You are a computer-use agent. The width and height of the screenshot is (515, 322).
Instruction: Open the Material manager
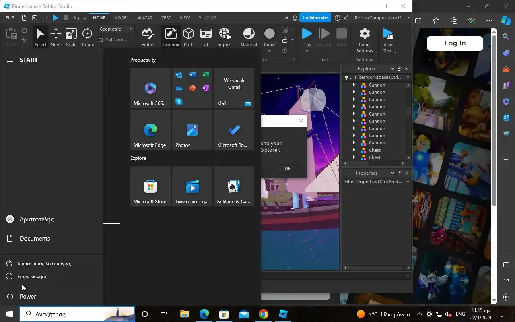coord(249,37)
